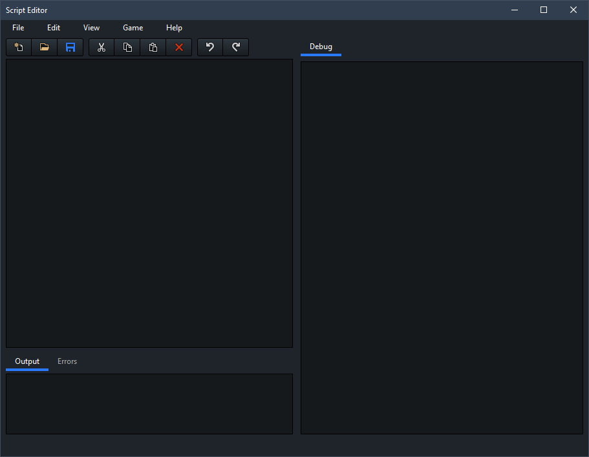Click inside the main script editing area

149,203
